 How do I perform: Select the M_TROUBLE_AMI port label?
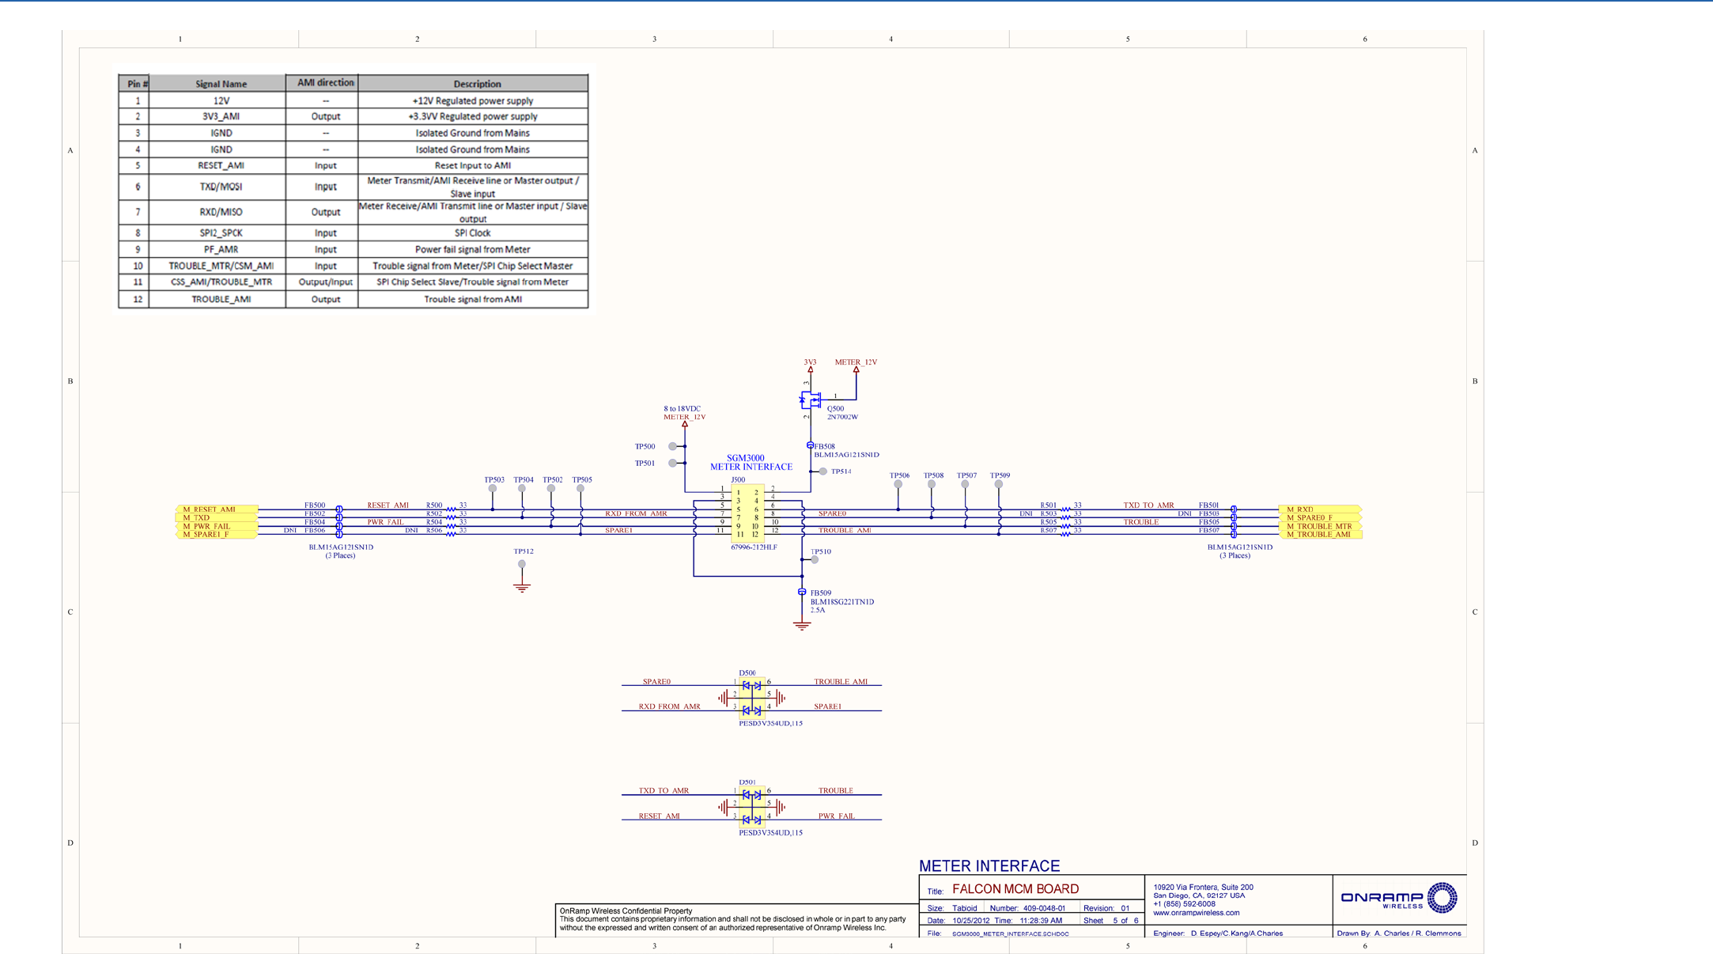tap(1319, 535)
